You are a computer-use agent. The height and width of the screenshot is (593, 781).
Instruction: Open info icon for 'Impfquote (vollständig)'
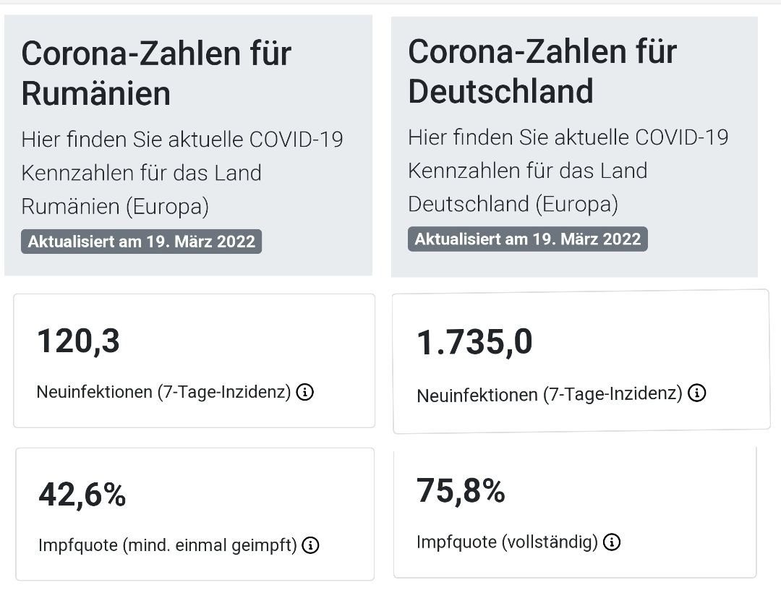click(612, 542)
